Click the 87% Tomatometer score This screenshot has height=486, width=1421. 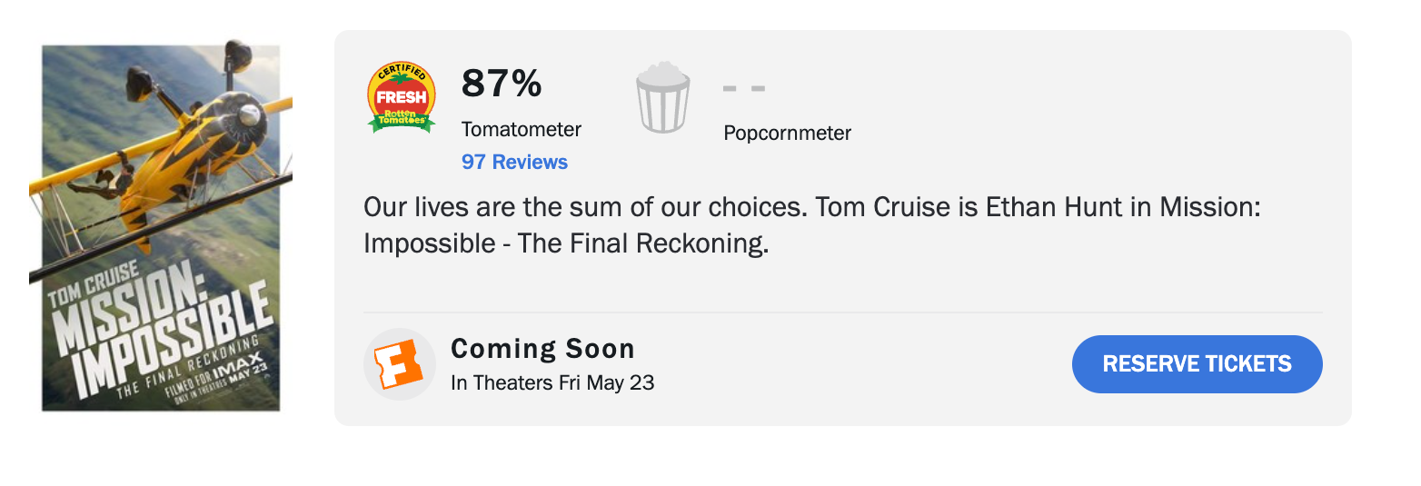pos(502,84)
